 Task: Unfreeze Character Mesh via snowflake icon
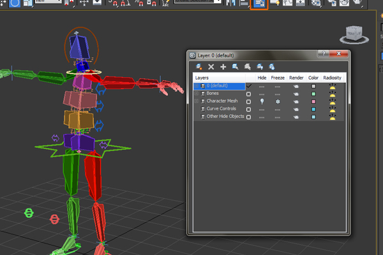coord(278,101)
